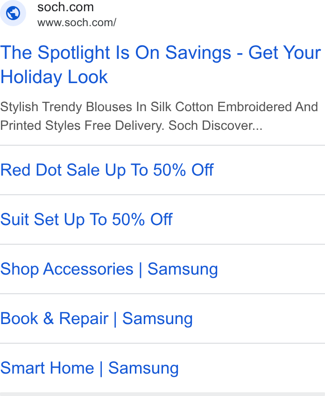Open the Smart Home | Samsung link
Image resolution: width=325 pixels, height=396 pixels.
coord(89,368)
